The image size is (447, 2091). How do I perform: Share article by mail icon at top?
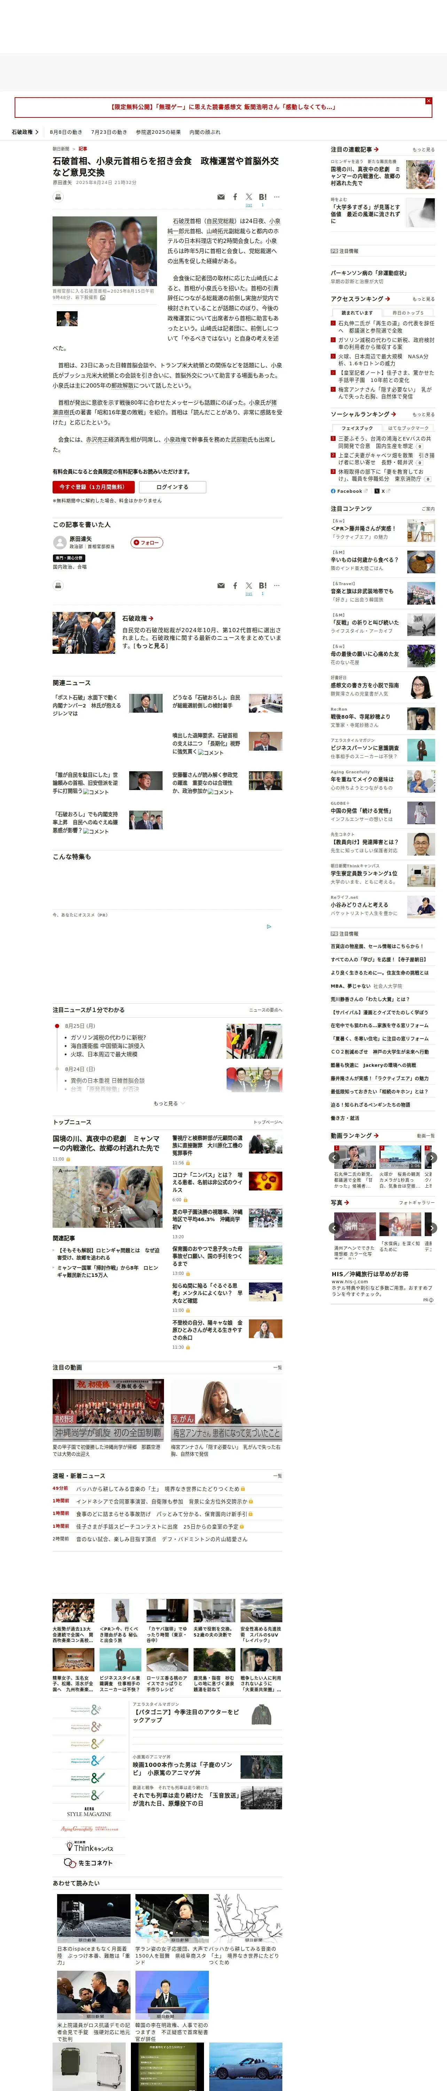pos(221,197)
